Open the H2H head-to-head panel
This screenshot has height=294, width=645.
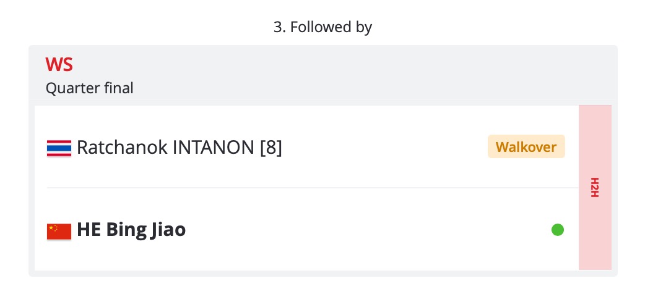pos(595,188)
